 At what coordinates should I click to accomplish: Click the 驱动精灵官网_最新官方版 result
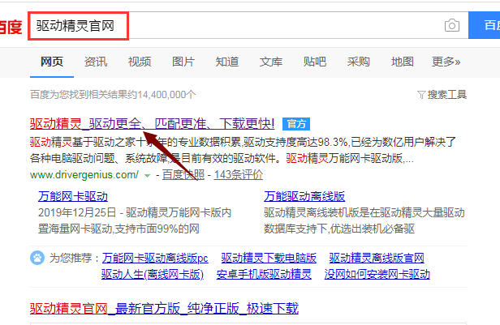(x=164, y=308)
